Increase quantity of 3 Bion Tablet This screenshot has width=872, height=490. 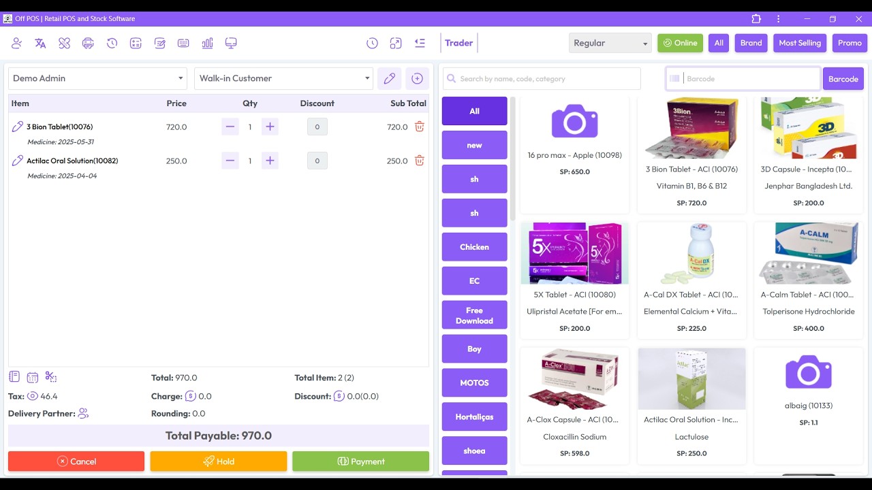point(270,127)
